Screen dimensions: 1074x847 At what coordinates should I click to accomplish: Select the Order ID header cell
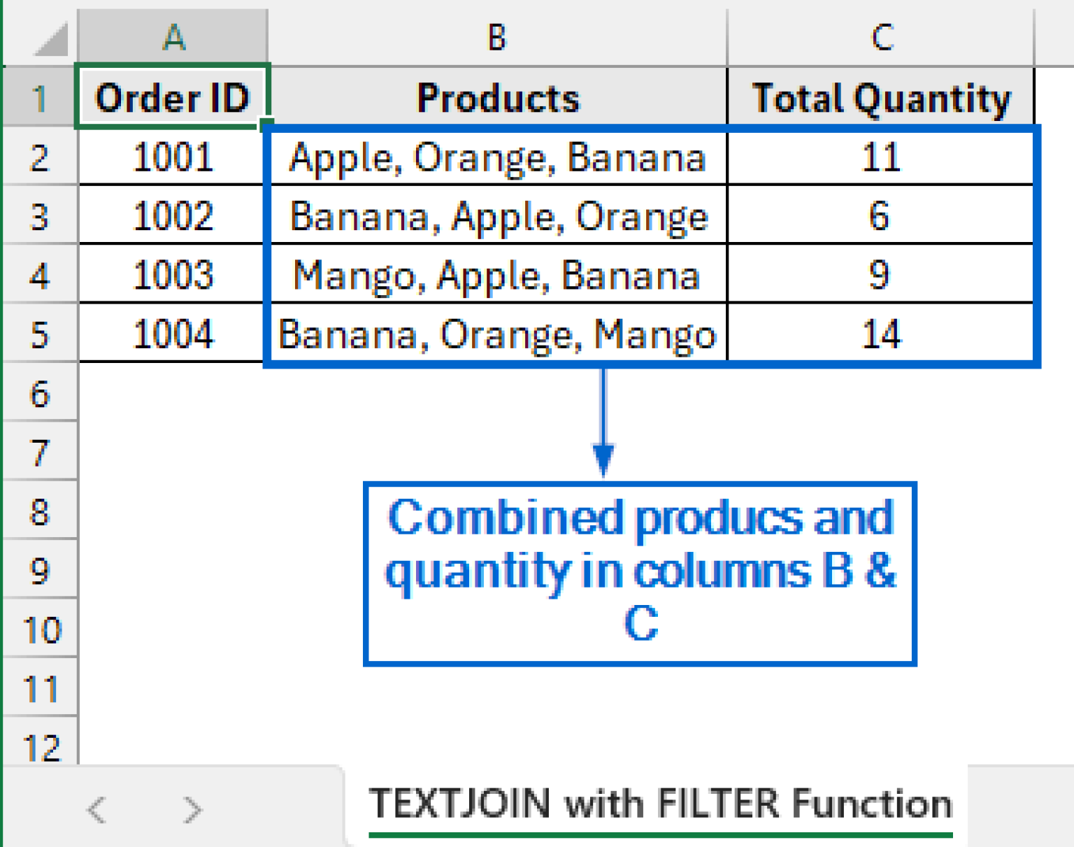172,98
